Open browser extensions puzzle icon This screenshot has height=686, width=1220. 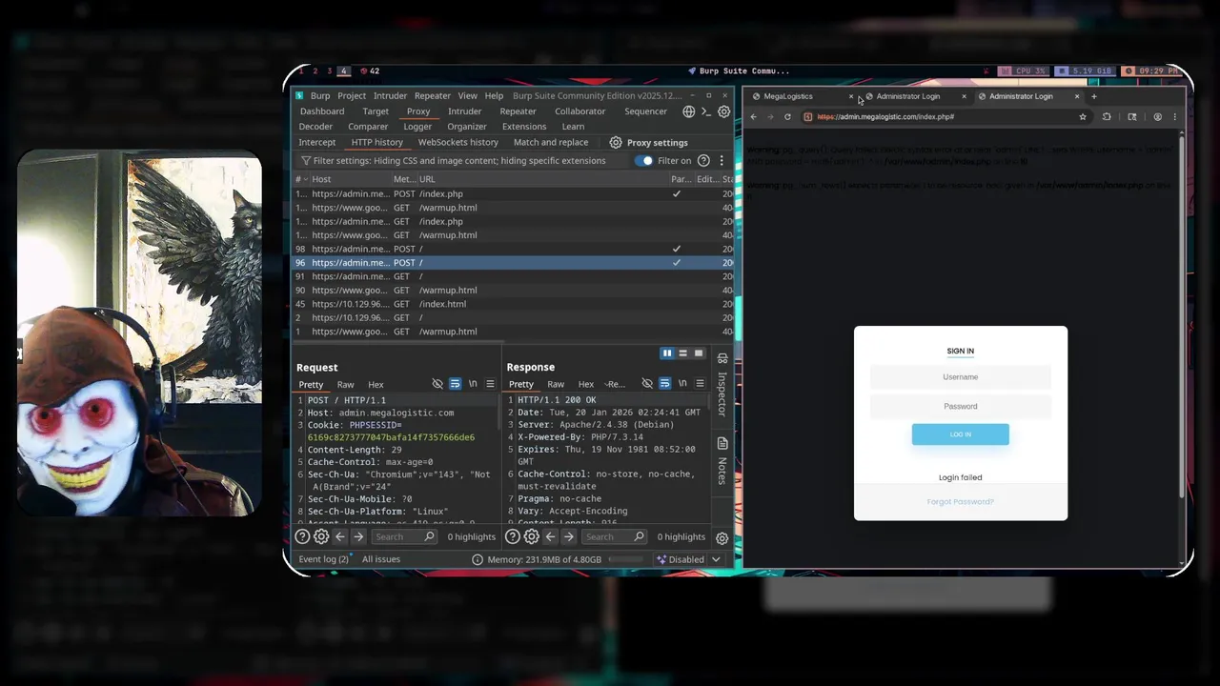coord(1107,117)
